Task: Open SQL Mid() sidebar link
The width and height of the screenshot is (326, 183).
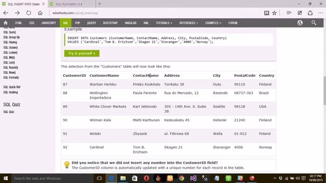Action: (9, 57)
